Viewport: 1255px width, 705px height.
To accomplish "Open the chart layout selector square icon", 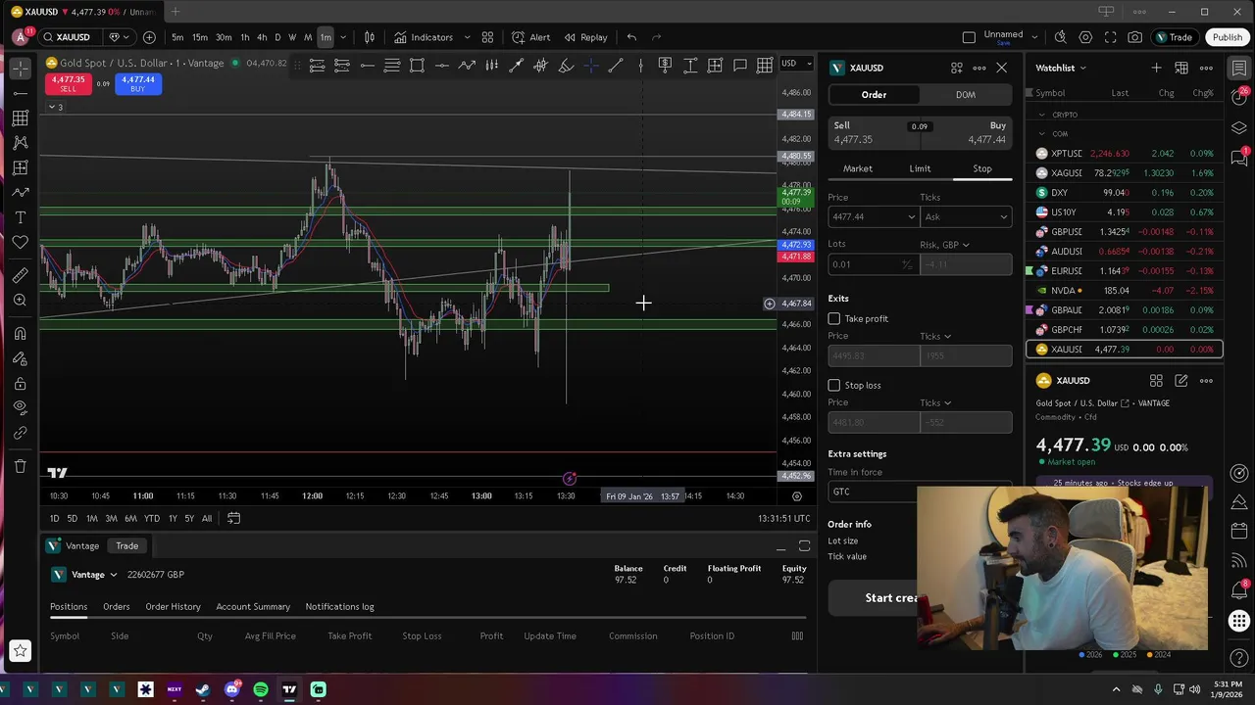I will tap(969, 37).
